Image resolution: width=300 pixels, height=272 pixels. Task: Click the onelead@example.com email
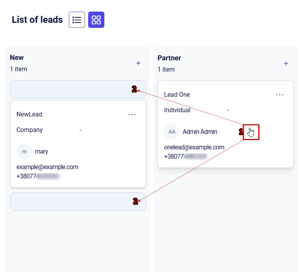194,147
